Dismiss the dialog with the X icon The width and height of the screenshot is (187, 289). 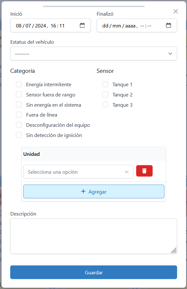point(176,11)
